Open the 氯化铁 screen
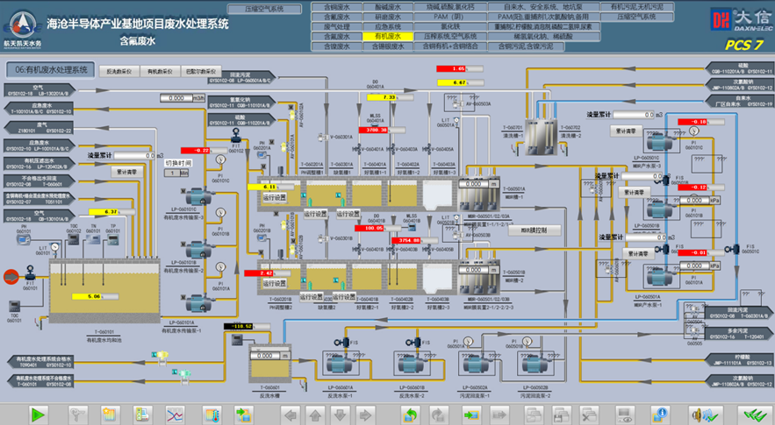775x425 pixels. tap(450, 26)
